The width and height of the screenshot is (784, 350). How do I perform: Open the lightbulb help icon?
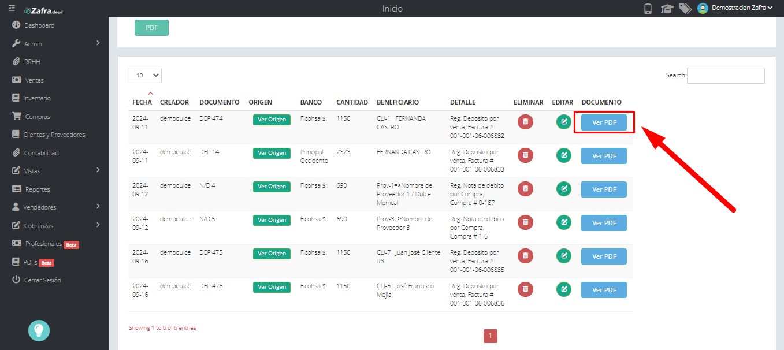[x=39, y=330]
